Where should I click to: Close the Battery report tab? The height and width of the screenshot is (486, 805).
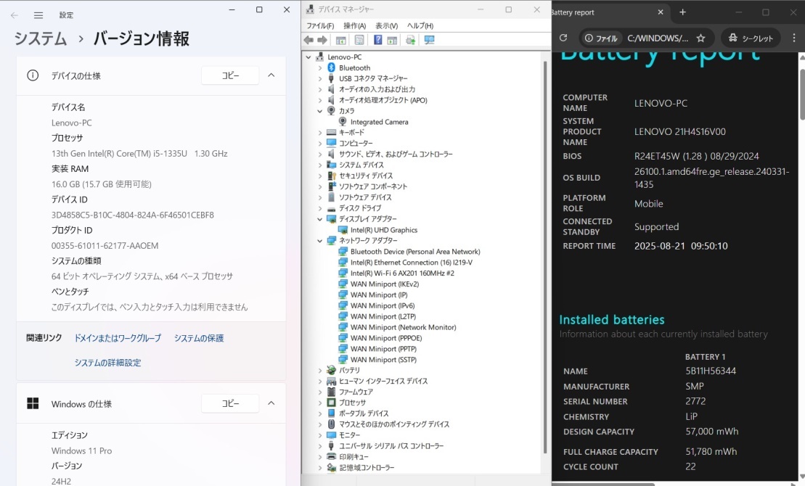point(661,12)
